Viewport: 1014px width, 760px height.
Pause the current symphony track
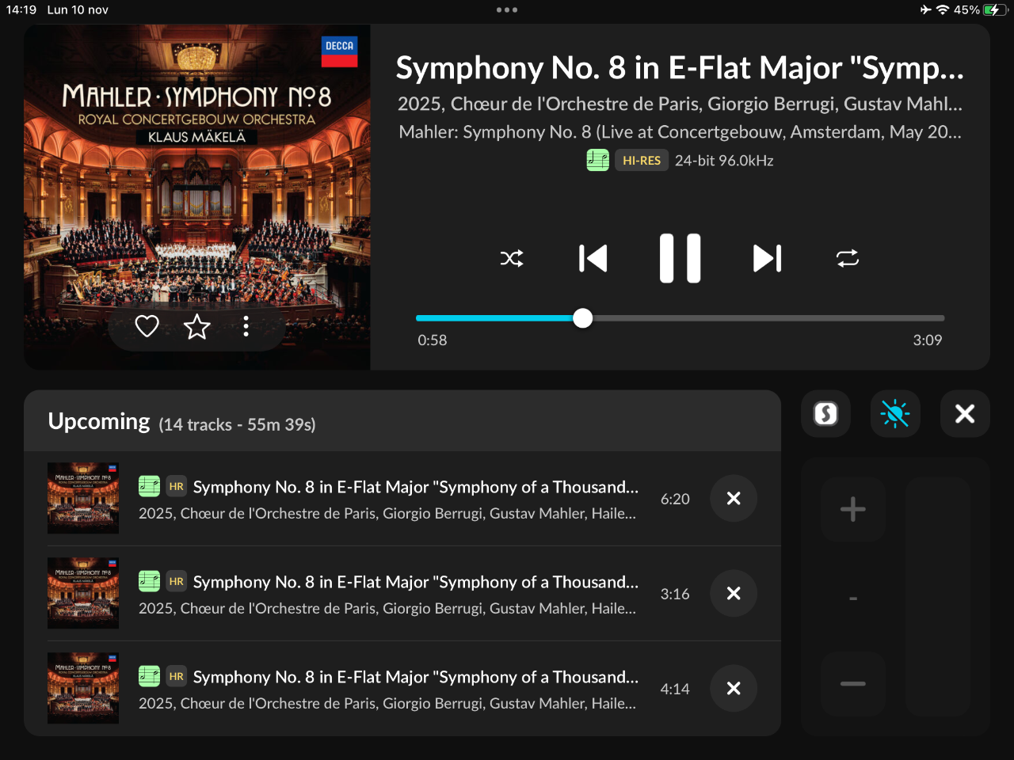[680, 258]
